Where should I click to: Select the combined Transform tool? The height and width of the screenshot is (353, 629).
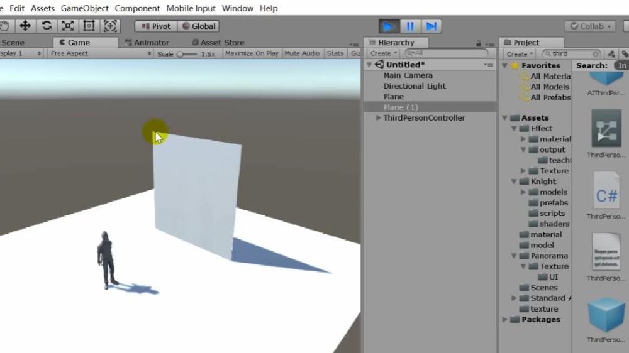[x=110, y=26]
